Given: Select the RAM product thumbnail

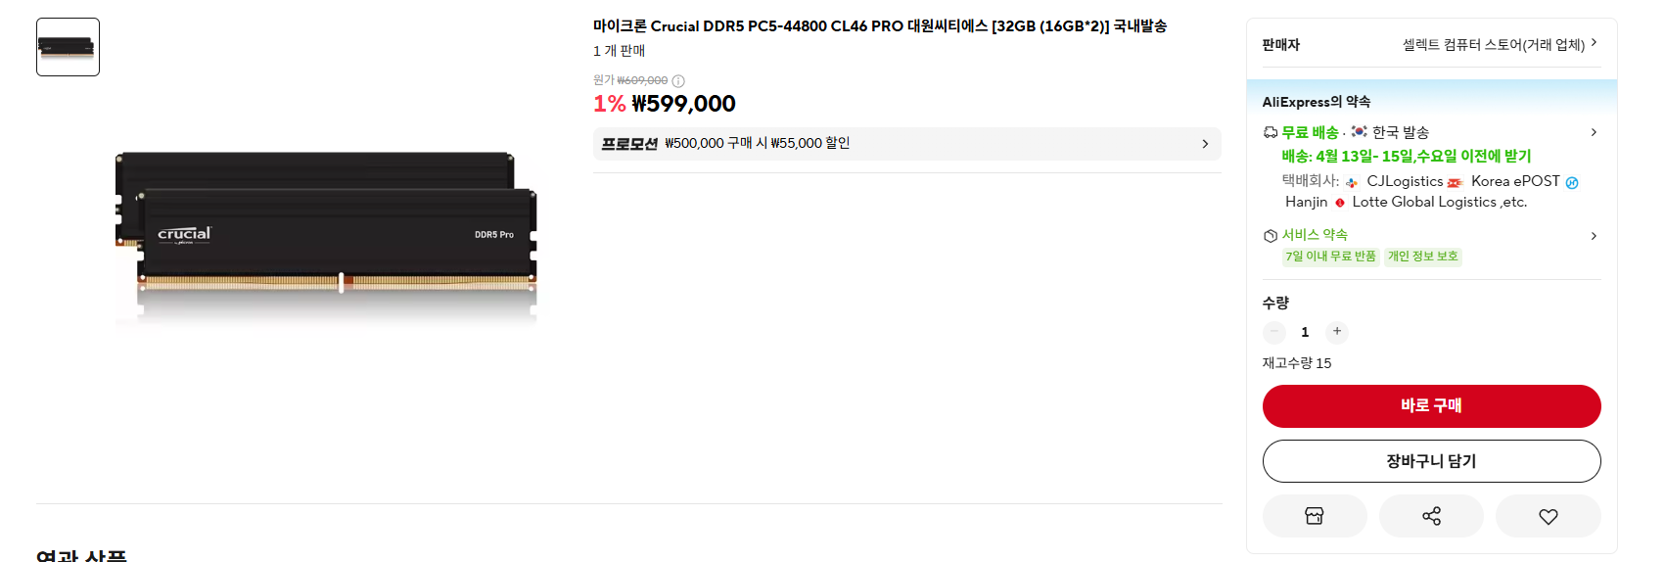Looking at the screenshot, I should [x=68, y=47].
